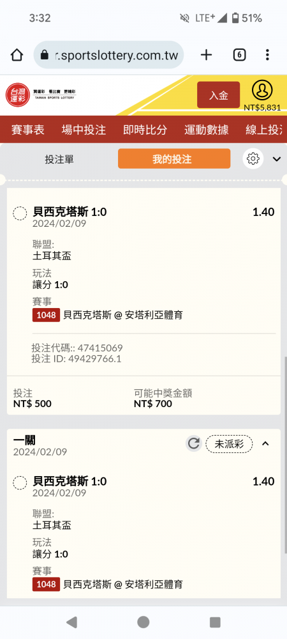Select radio circle of second 貝西克塔斯 1:0 bet
Image resolution: width=287 pixels, height=639 pixels.
[20, 483]
